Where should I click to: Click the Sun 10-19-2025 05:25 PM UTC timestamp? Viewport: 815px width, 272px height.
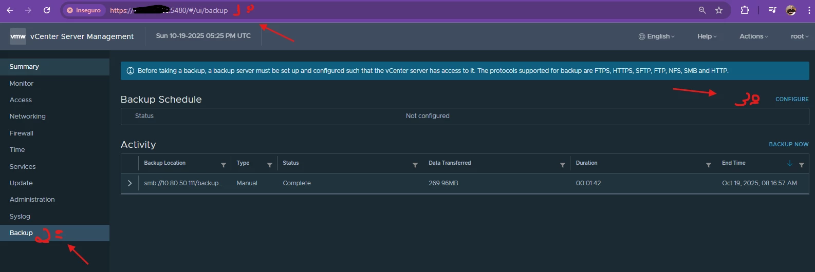coord(203,36)
